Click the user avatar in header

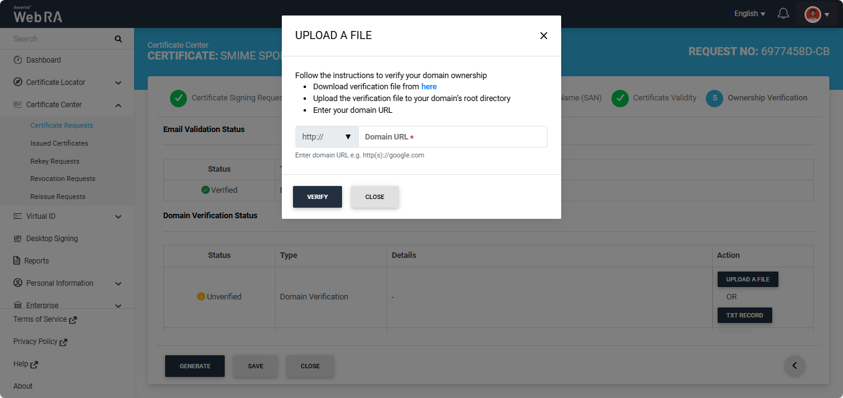click(813, 14)
